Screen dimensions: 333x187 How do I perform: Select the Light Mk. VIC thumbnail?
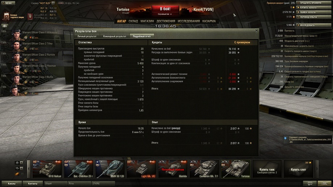click(x=142, y=169)
